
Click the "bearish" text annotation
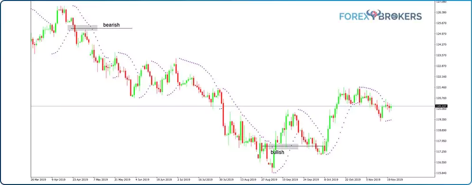click(111, 25)
